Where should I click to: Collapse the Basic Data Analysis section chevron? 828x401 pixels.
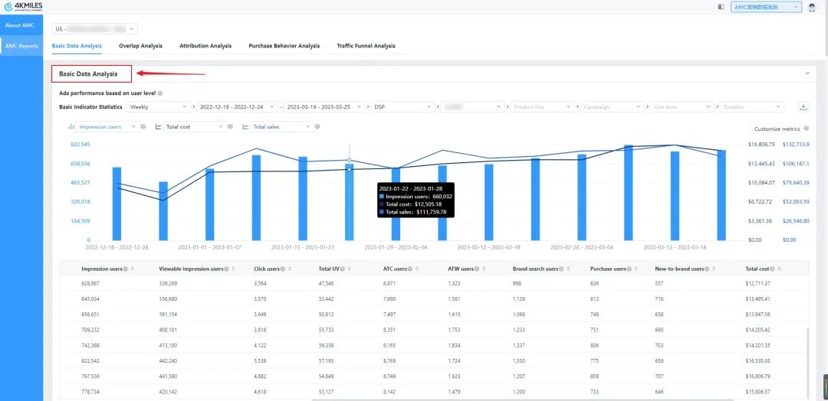coord(807,73)
